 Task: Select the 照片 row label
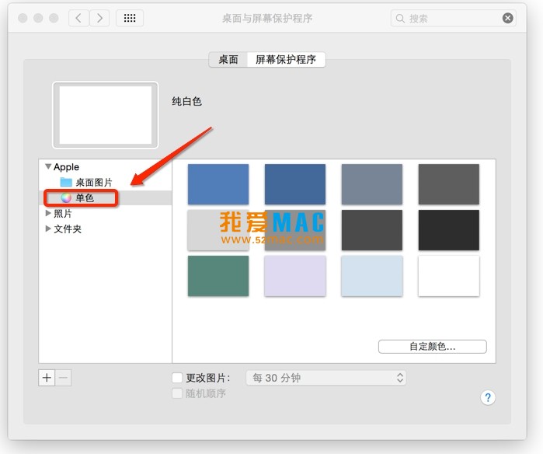point(63,214)
